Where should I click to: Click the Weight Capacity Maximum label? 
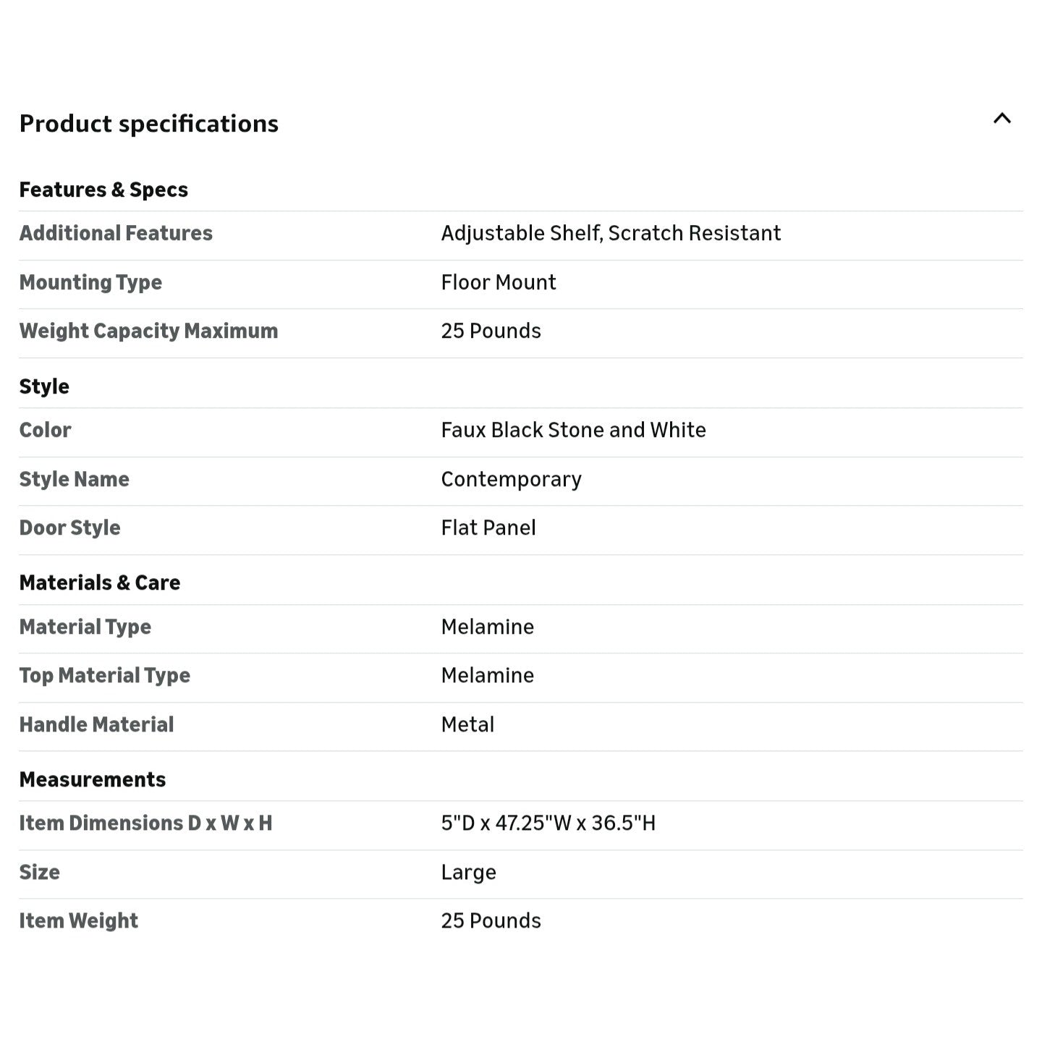pyautogui.click(x=148, y=331)
